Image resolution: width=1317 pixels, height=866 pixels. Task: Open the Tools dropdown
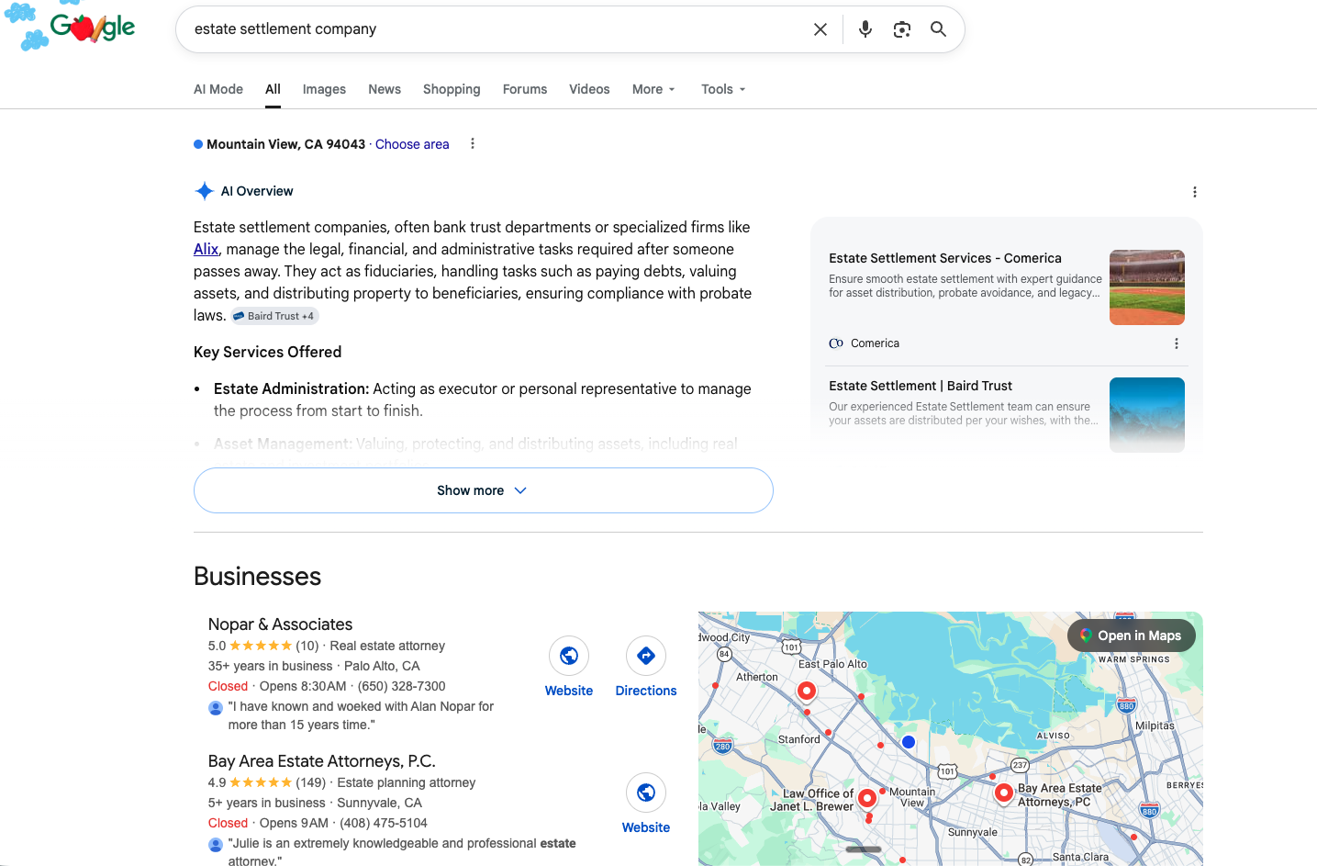(723, 89)
